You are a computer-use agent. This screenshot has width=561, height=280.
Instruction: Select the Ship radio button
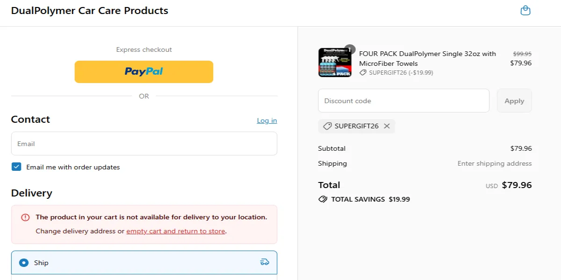[x=23, y=262]
